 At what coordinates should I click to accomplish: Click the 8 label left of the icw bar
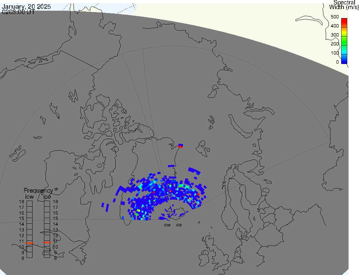[23, 258]
